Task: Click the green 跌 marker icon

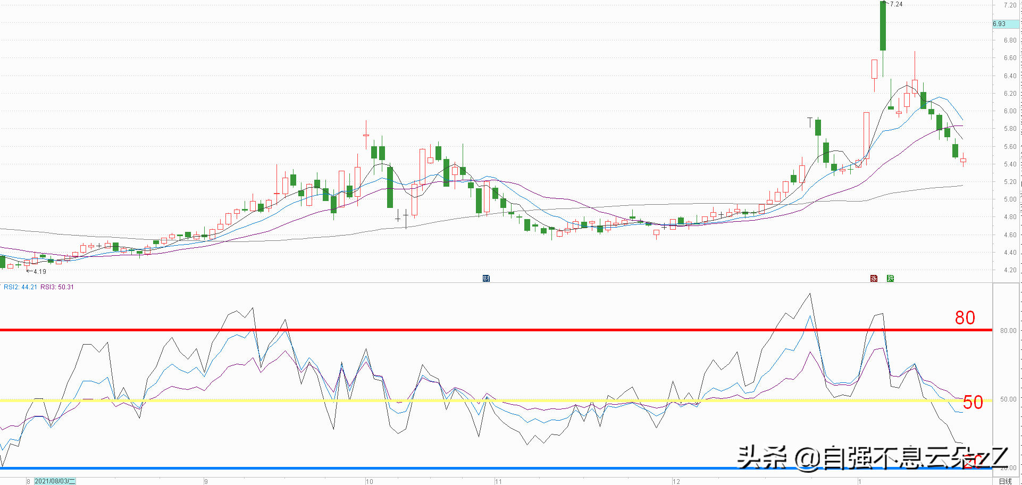Action: click(890, 279)
